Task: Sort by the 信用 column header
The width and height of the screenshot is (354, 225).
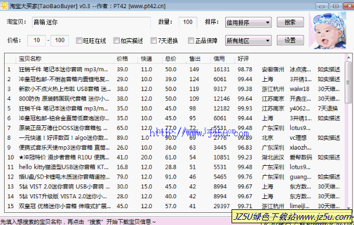Action: 223,59
